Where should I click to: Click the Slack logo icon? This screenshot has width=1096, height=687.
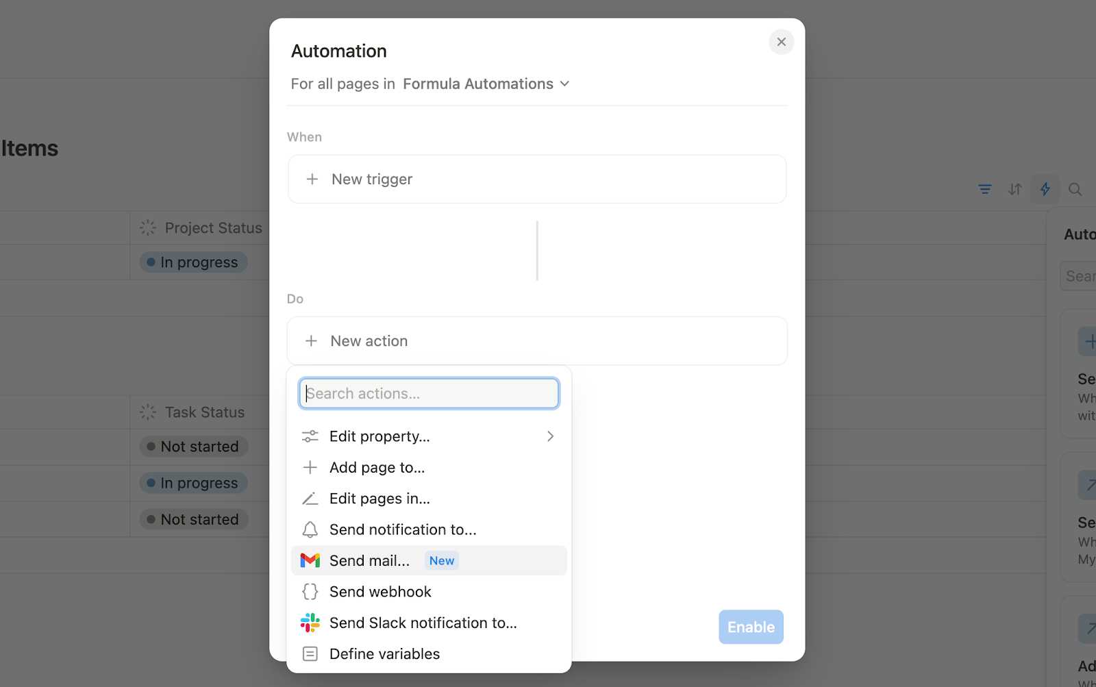coord(310,623)
